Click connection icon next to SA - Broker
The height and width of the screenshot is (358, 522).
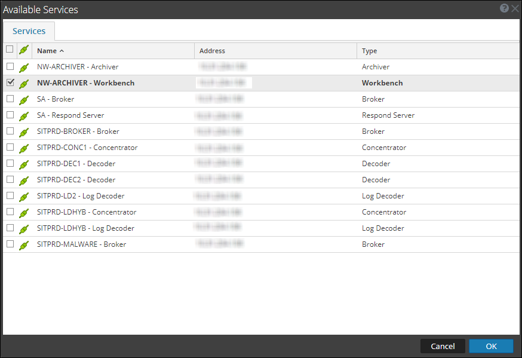pos(24,100)
